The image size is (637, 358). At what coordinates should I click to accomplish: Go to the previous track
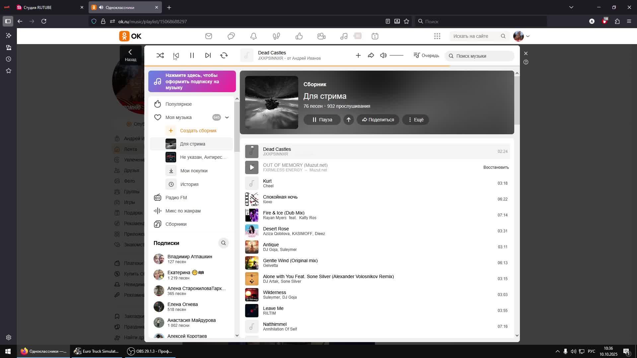coord(176,55)
